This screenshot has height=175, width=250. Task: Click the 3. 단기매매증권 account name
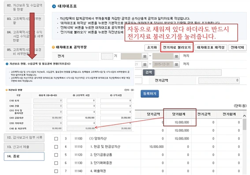coord(101,163)
